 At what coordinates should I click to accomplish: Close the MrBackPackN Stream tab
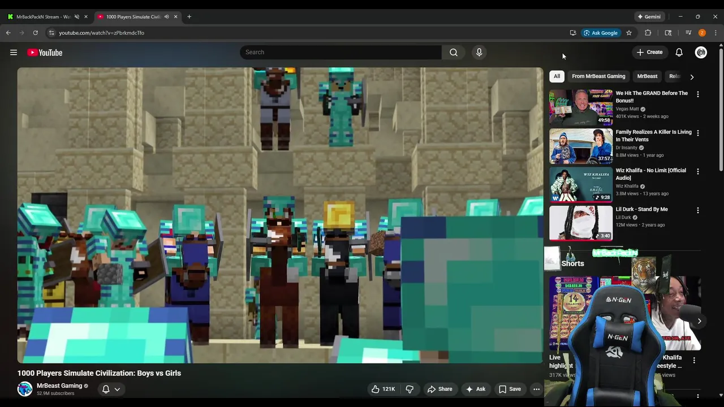pos(86,16)
